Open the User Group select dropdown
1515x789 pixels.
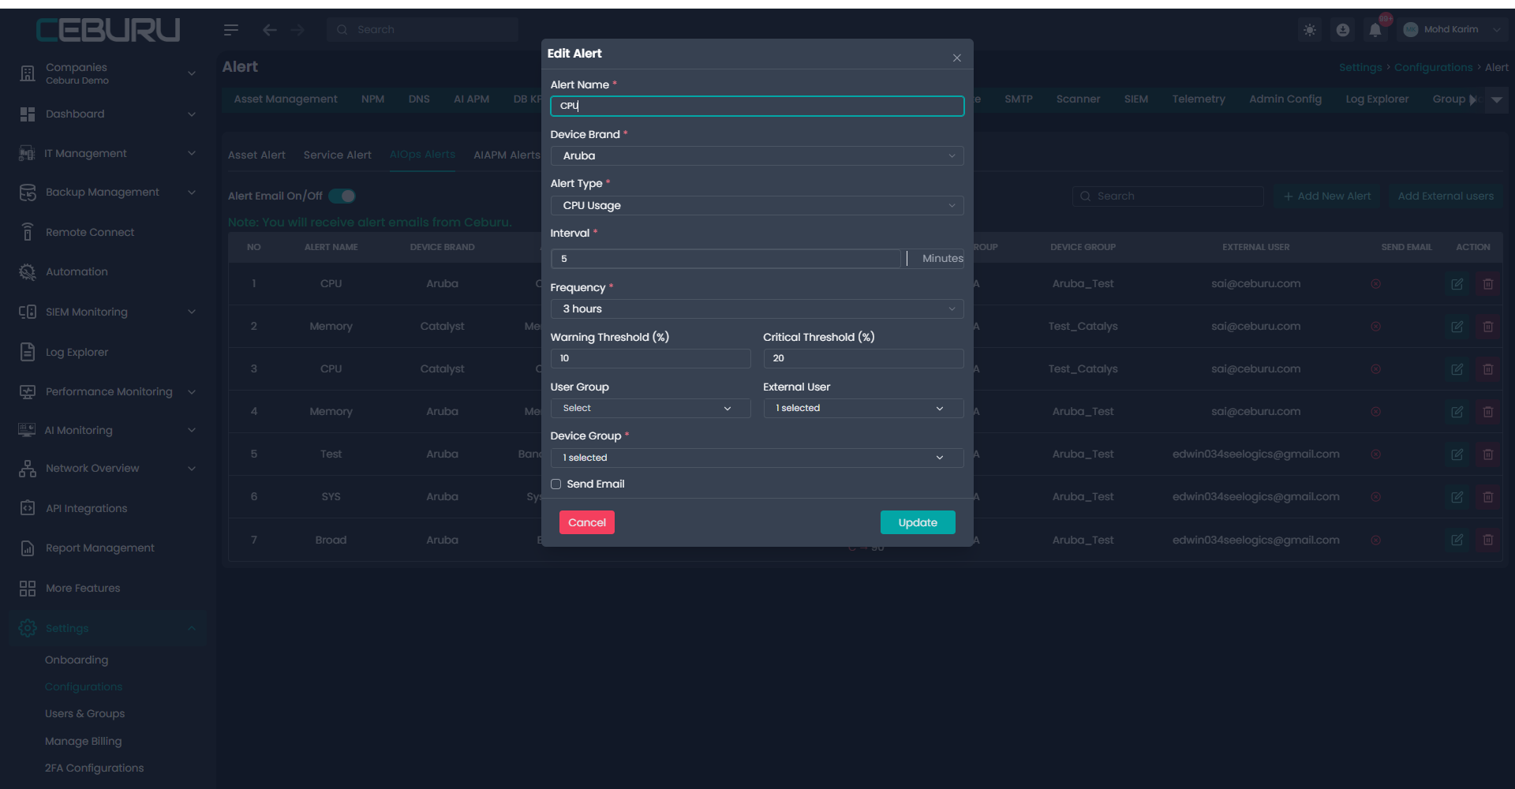pyautogui.click(x=650, y=408)
